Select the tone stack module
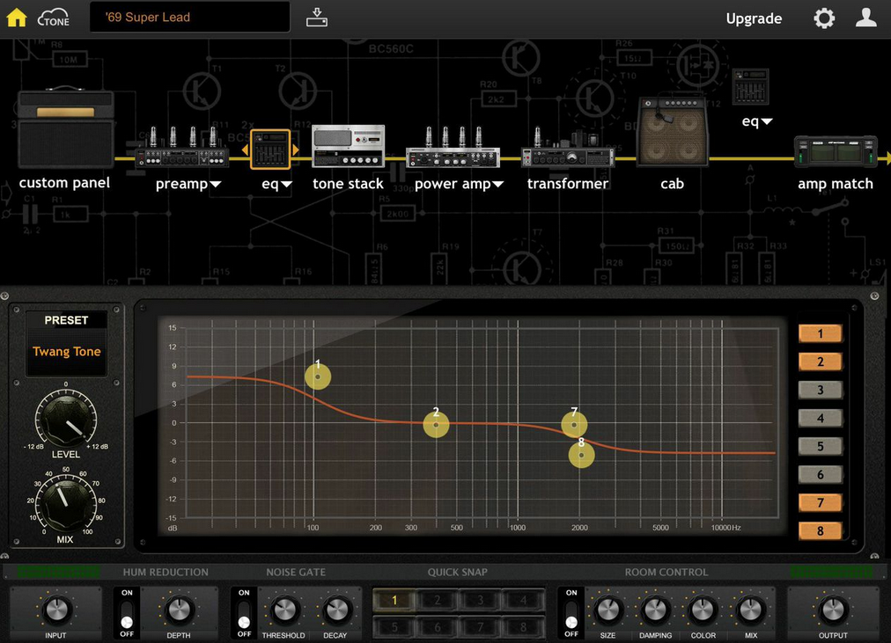Screen dimensions: 891x643 tap(349, 146)
